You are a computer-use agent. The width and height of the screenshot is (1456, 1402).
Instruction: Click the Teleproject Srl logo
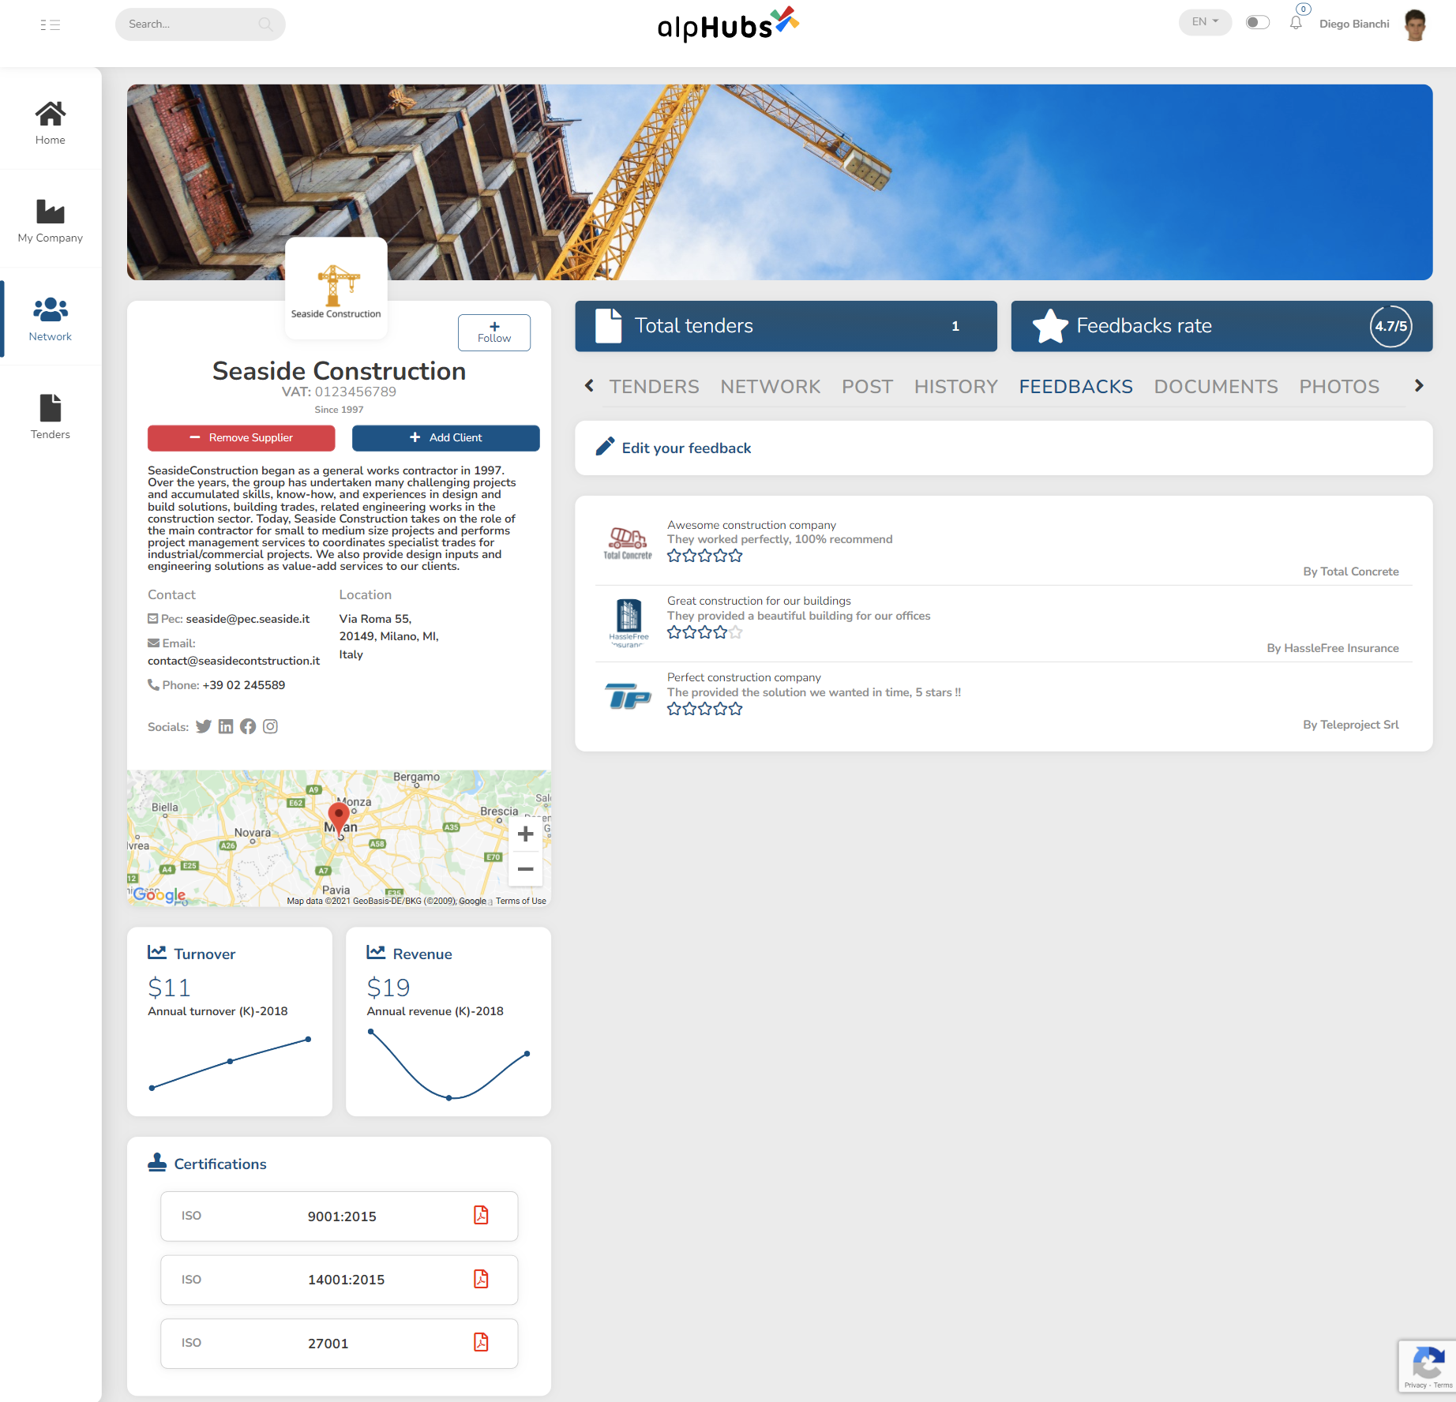pos(628,696)
